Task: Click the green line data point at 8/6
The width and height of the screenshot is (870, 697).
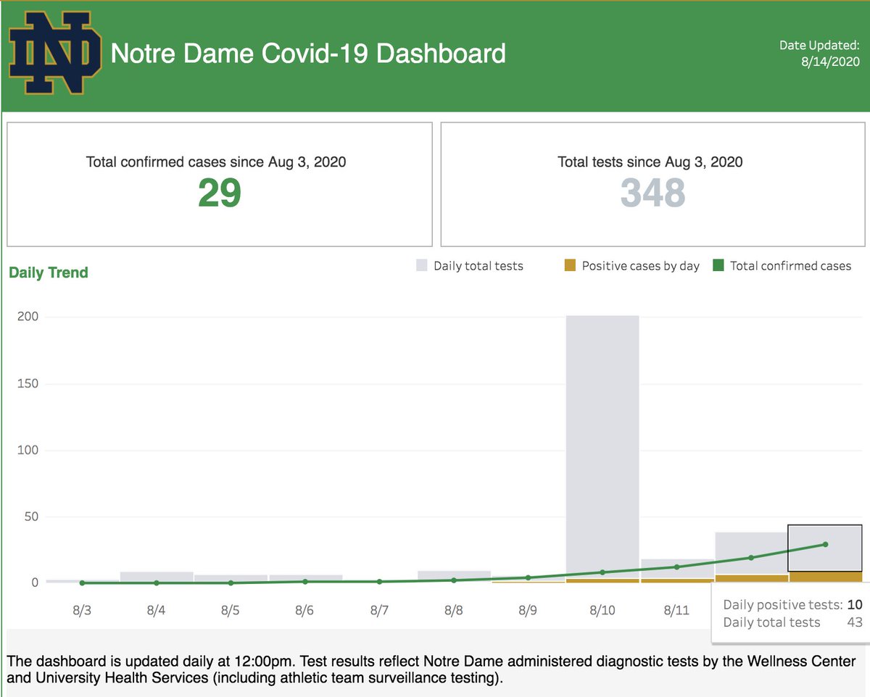Action: click(x=305, y=581)
